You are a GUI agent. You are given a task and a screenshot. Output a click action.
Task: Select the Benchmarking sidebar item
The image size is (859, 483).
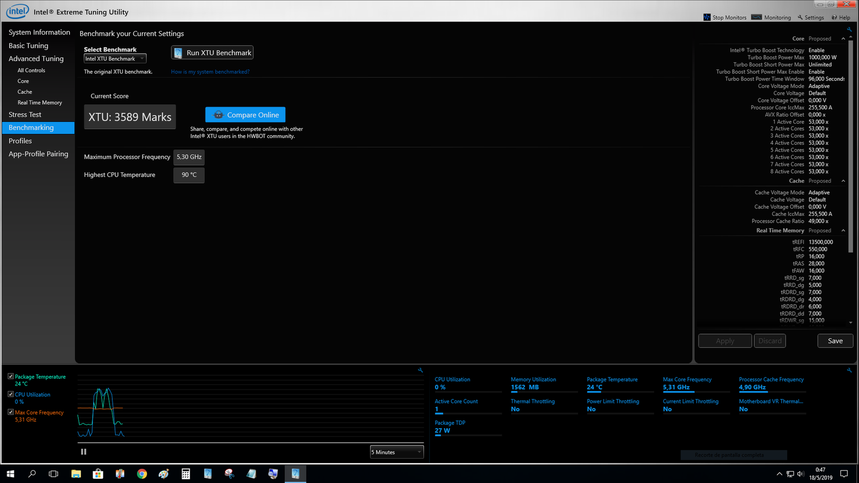[x=38, y=127]
